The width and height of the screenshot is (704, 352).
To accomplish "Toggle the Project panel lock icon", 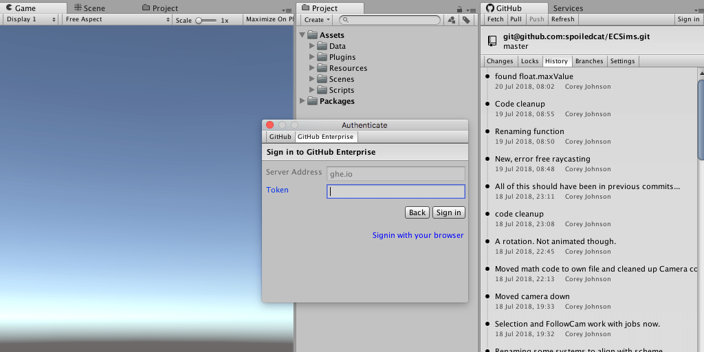I will (459, 9).
